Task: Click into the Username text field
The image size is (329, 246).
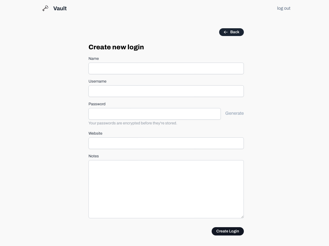Action: point(166,91)
